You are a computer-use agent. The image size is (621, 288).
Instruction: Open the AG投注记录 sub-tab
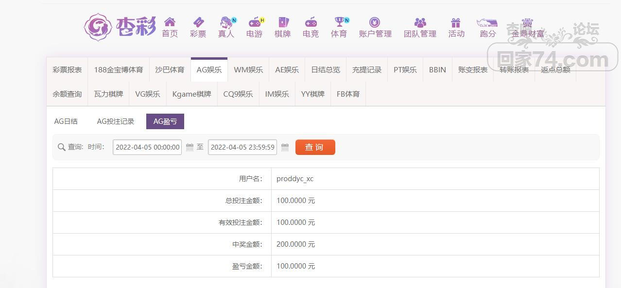116,121
